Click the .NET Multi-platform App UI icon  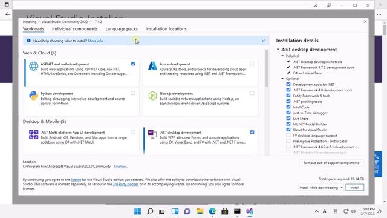pyautogui.click(x=34, y=134)
